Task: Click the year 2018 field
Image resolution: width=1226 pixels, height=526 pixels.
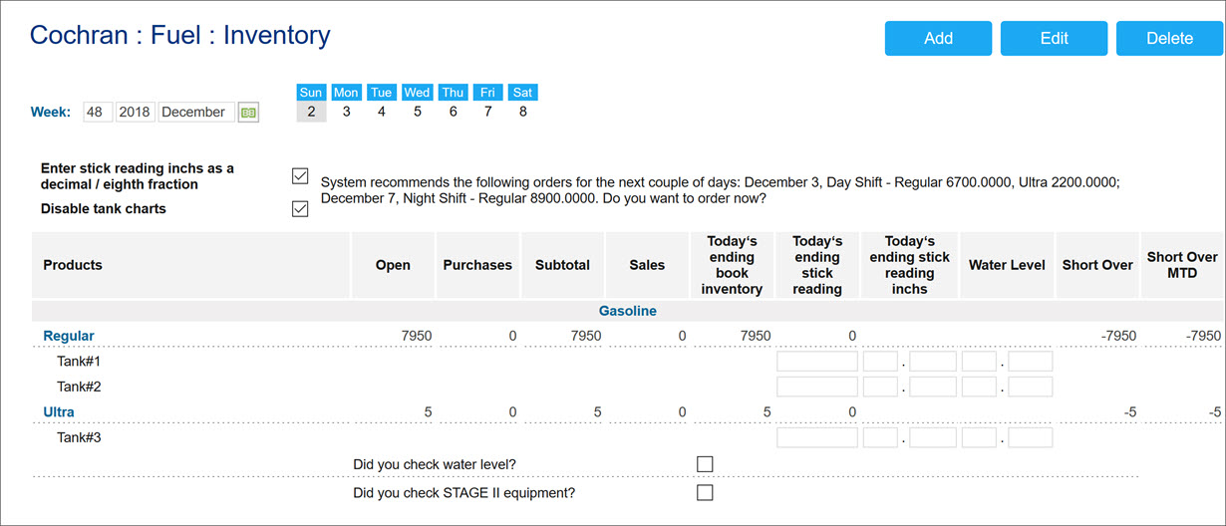Action: pos(135,113)
